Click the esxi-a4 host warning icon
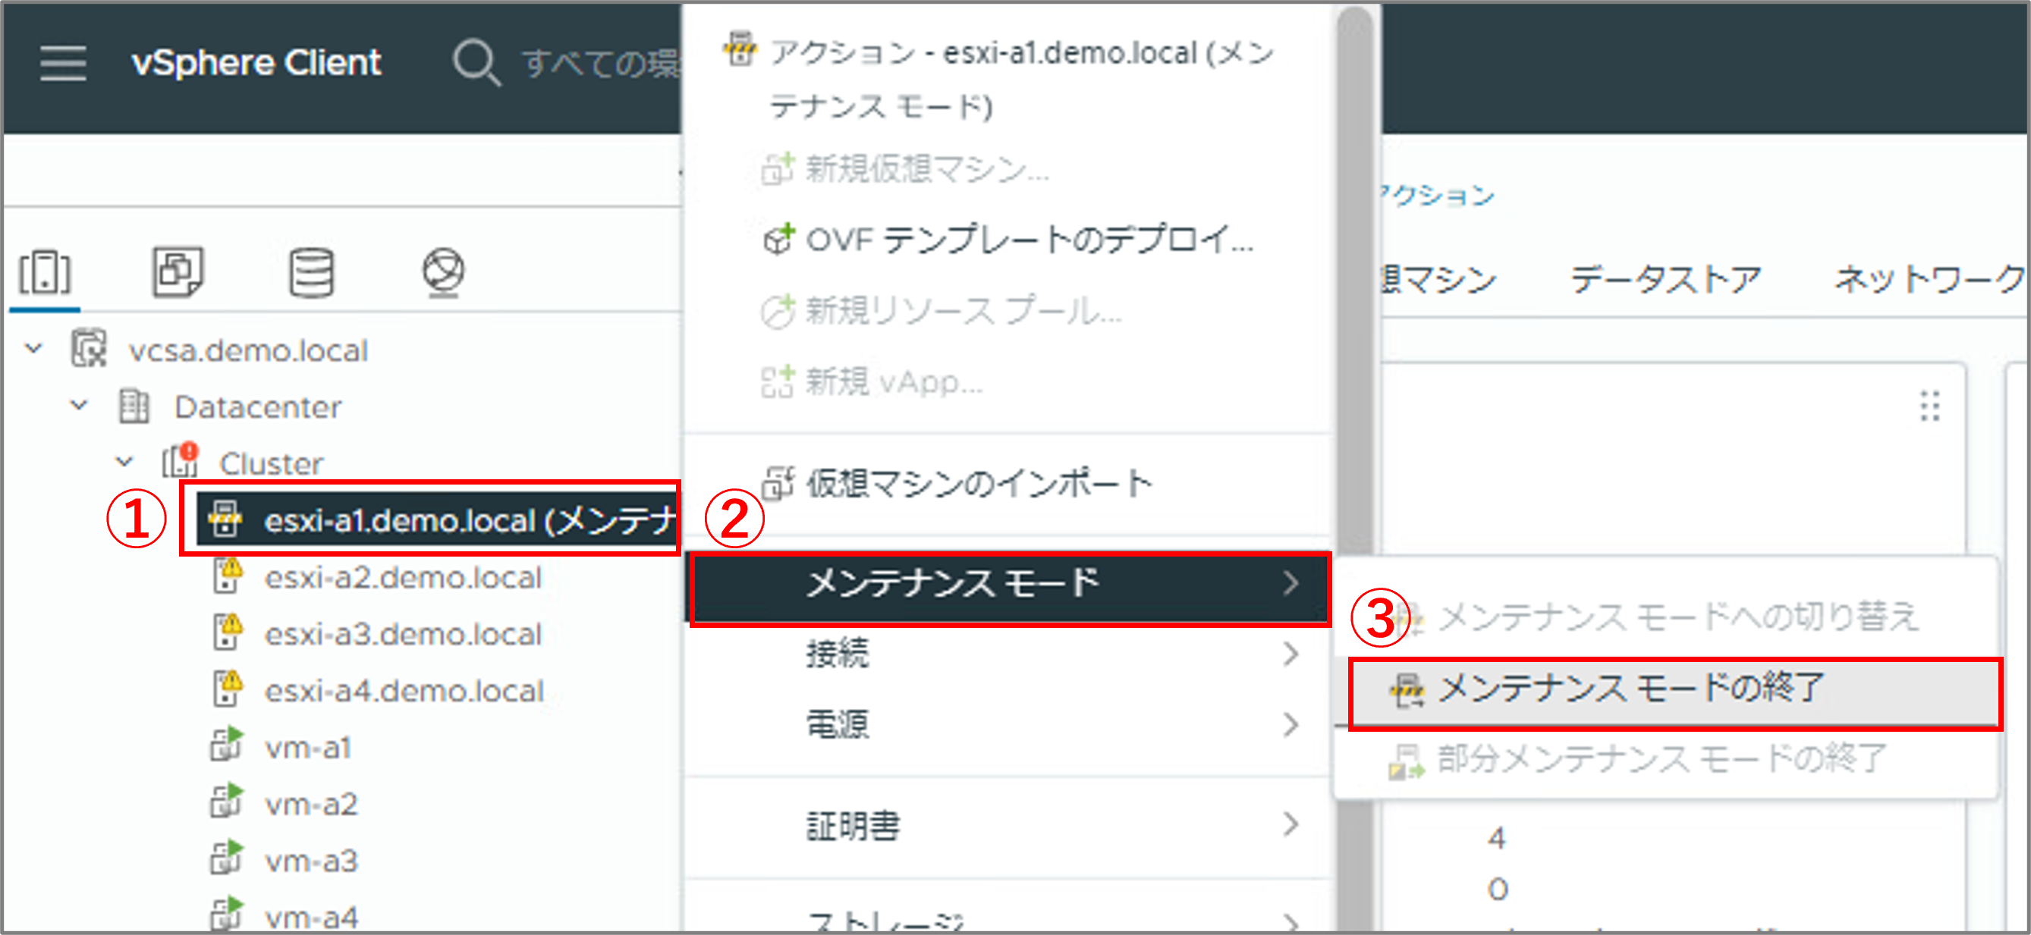This screenshot has height=935, width=2031. 227,689
